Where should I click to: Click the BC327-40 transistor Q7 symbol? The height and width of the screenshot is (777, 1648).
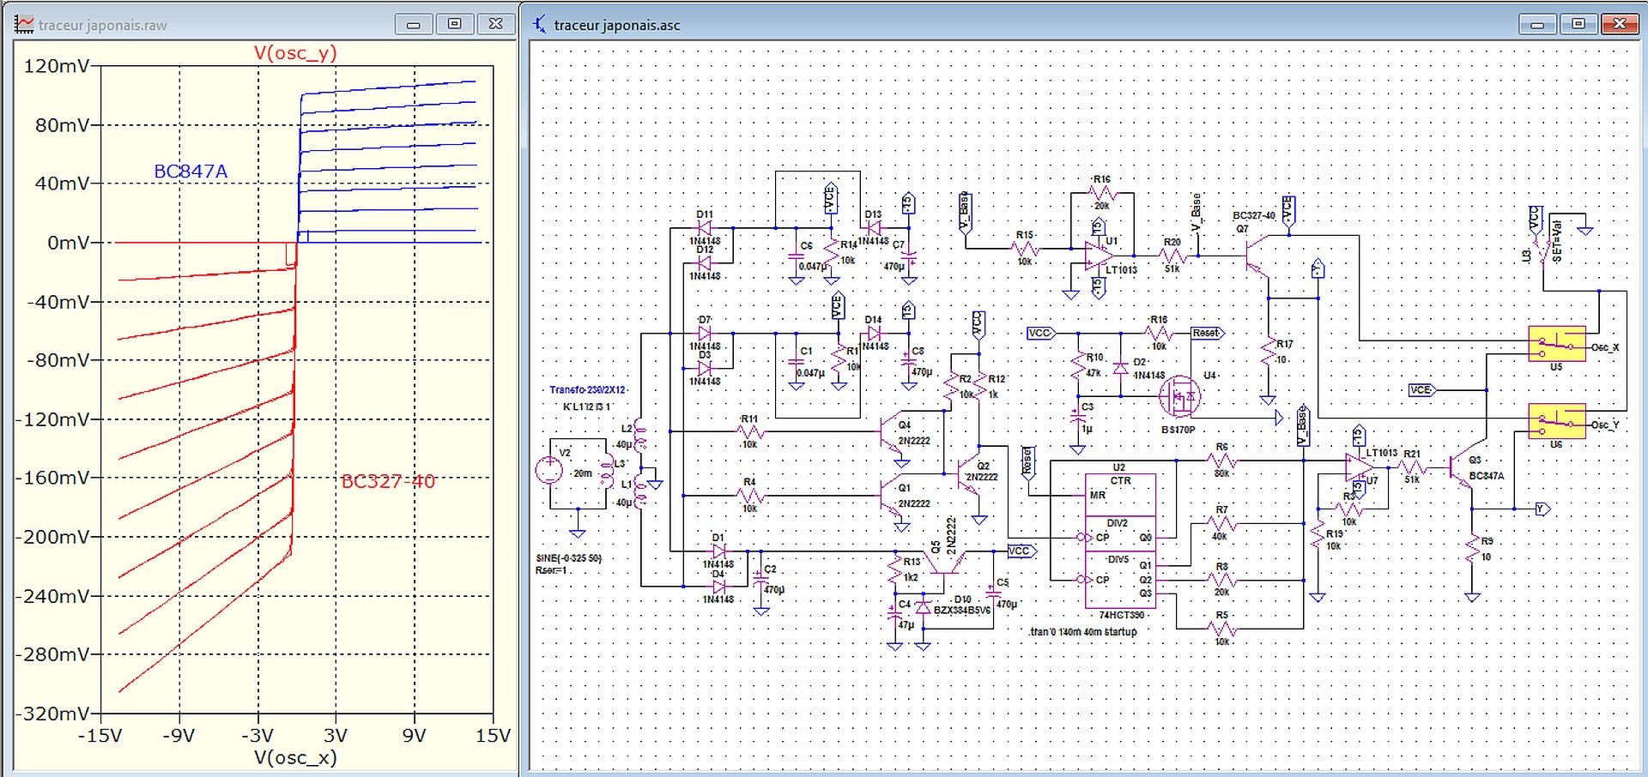tap(1256, 257)
